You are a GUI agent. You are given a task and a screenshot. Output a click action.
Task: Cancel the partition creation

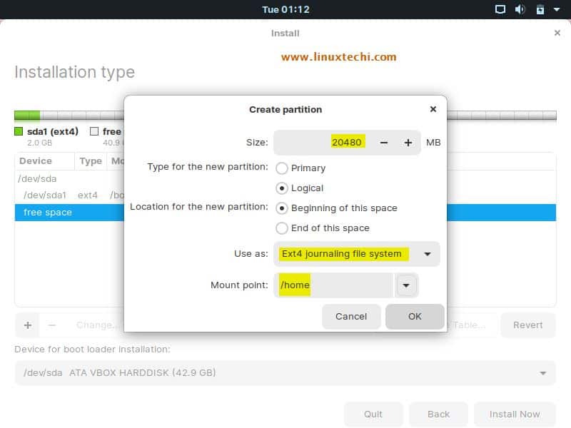351,316
